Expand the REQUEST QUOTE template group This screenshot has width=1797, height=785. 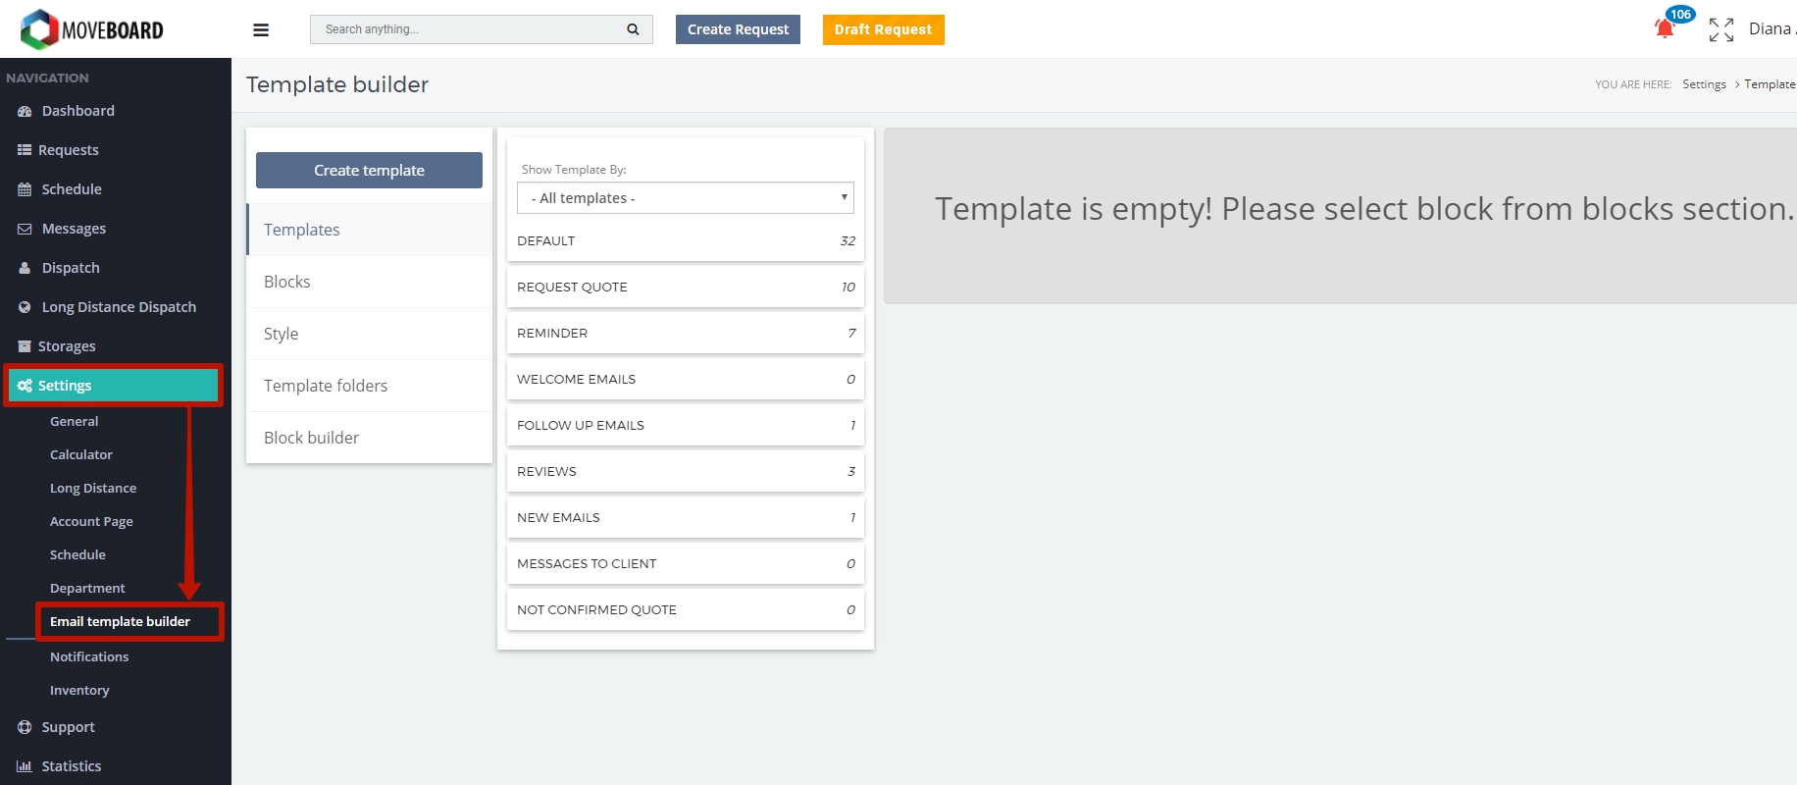[685, 287]
